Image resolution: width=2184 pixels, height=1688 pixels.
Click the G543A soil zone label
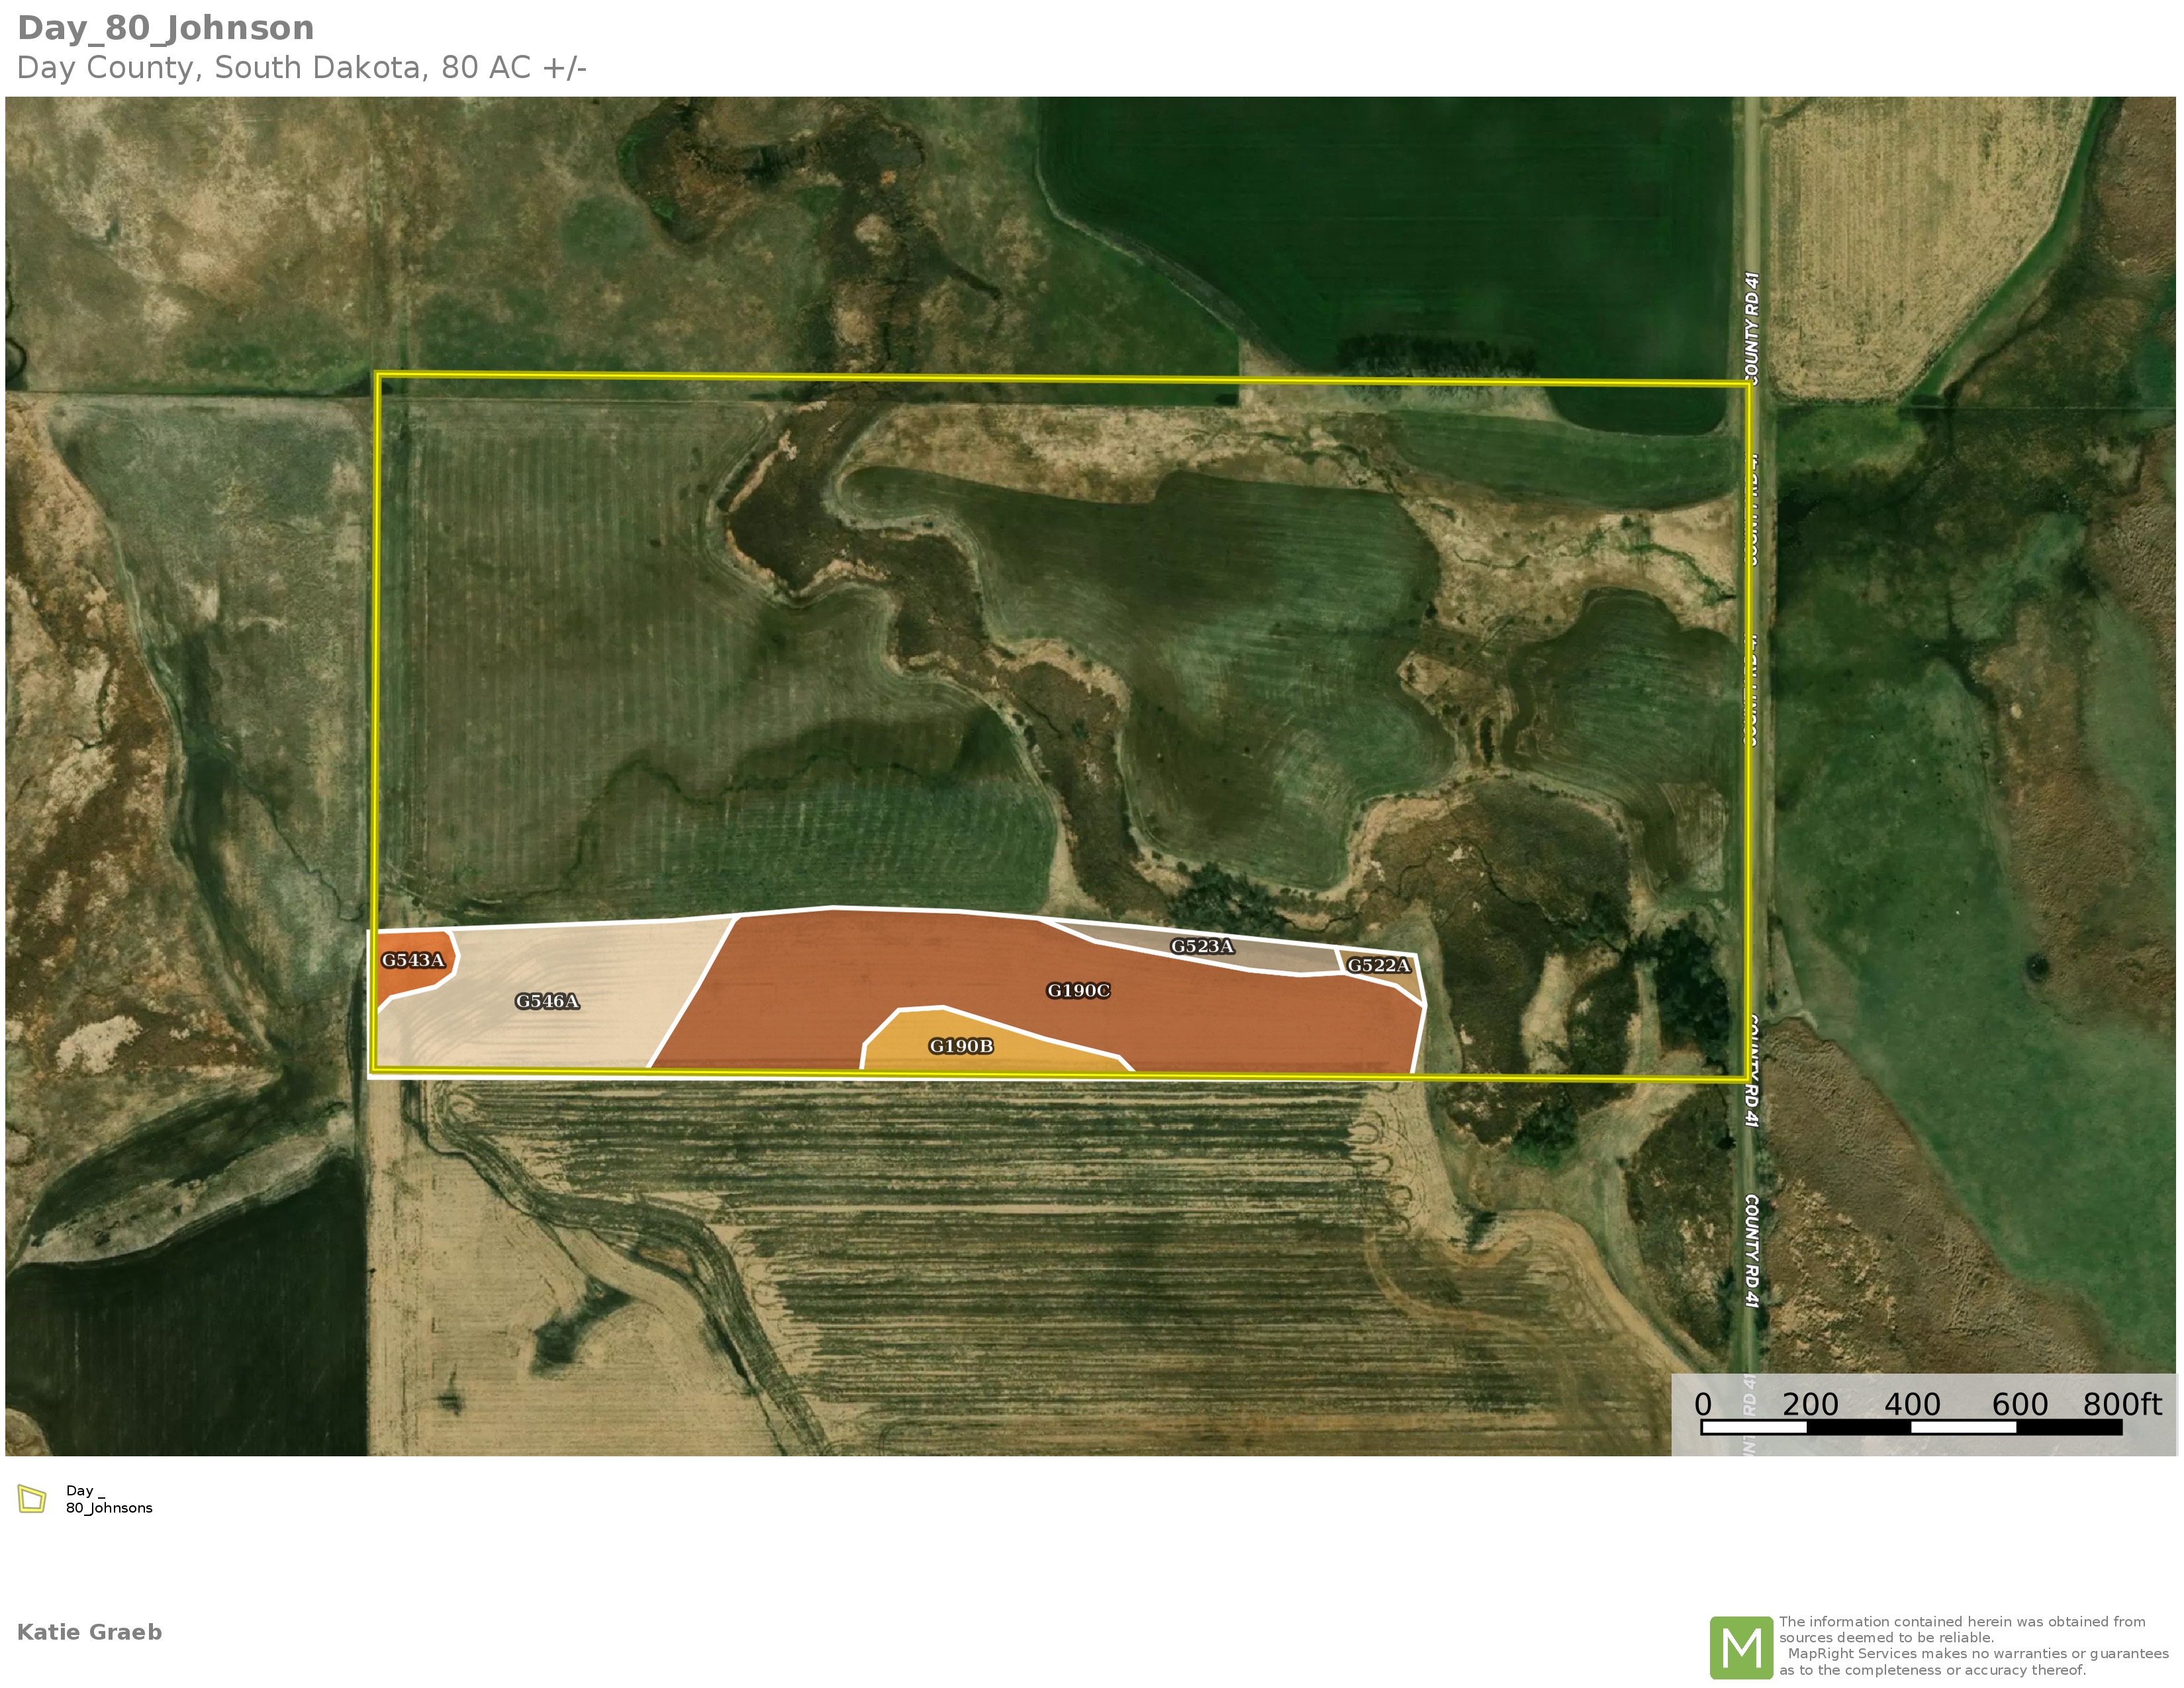413,960
